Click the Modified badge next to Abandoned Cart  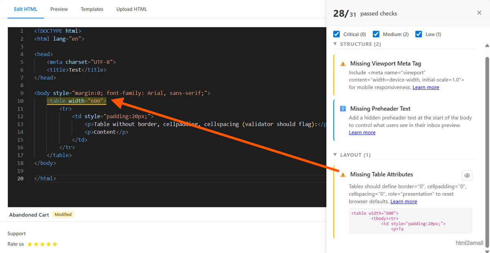click(x=63, y=214)
